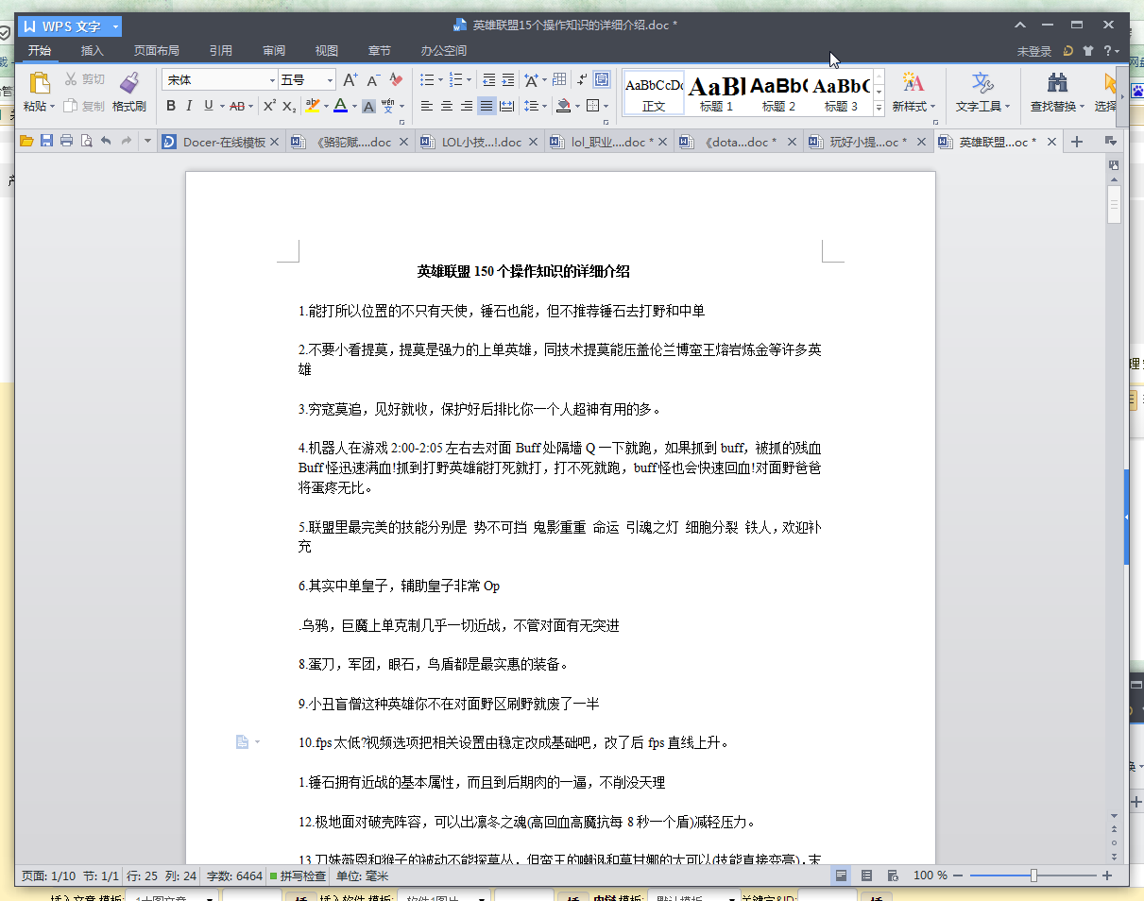Open the document tab list dropdown
Screen dimensions: 1144x901
click(1111, 142)
